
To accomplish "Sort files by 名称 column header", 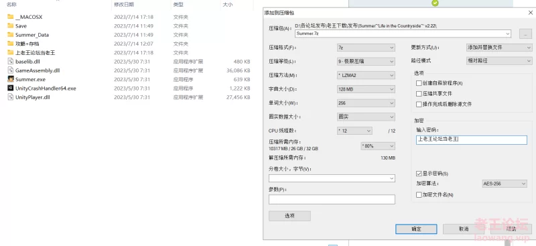I will 11,5.
